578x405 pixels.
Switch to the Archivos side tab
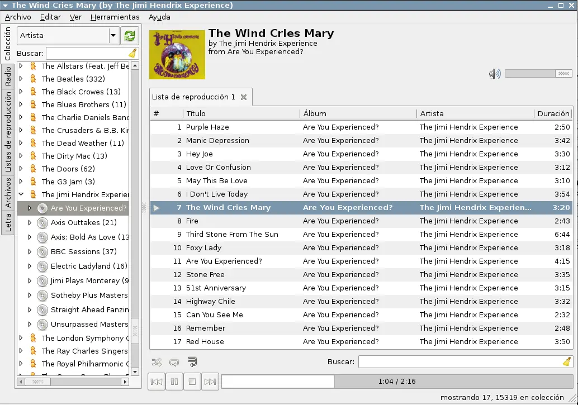point(8,192)
